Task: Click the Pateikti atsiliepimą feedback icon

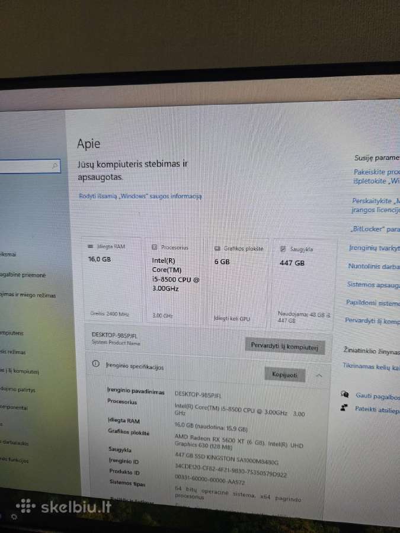Action: tap(344, 407)
